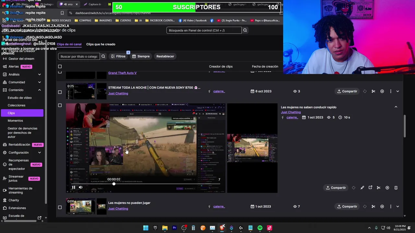Delete the expanded clip with trash icon
The image size is (415, 233).
(x=396, y=188)
